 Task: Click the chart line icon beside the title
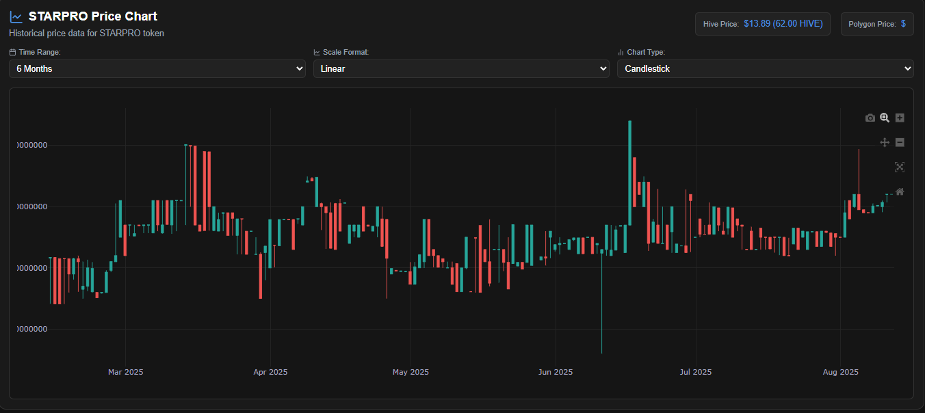tap(16, 17)
